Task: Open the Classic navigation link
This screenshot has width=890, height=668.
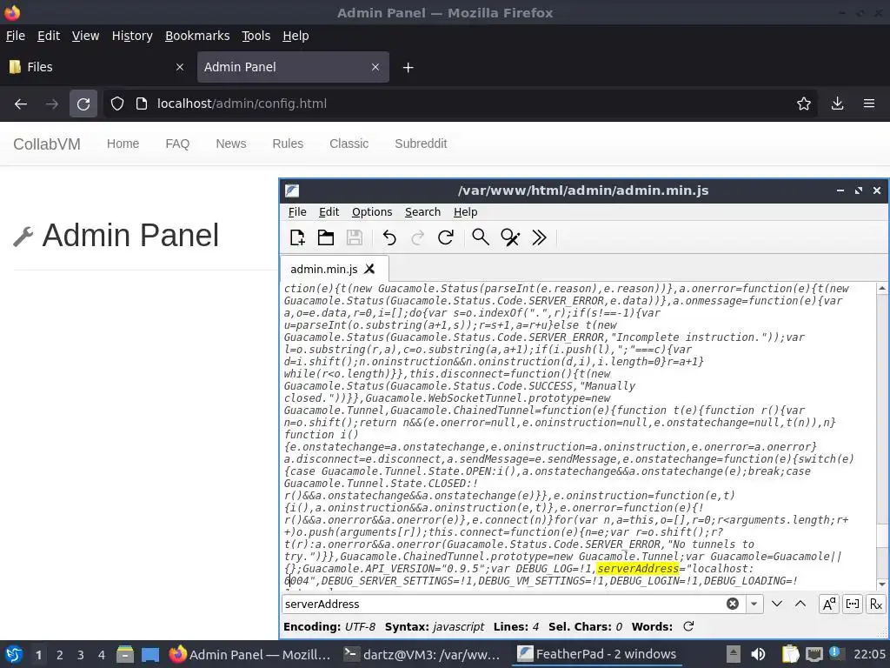Action: coord(349,144)
